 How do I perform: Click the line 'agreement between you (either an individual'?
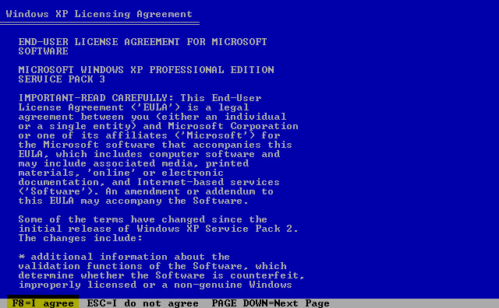tap(152, 117)
